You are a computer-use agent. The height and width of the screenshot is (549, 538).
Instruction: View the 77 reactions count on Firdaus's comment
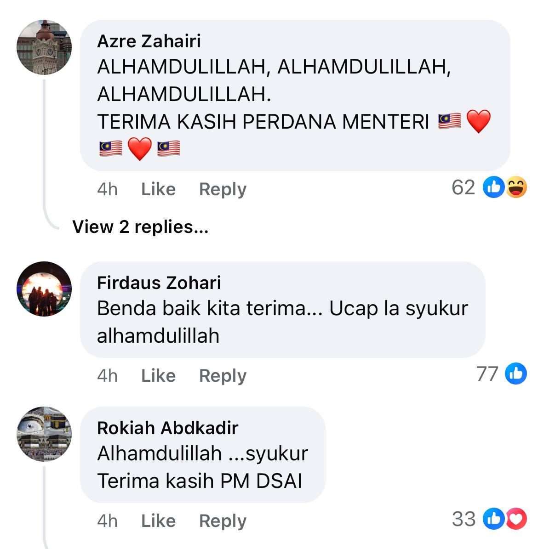tap(487, 374)
